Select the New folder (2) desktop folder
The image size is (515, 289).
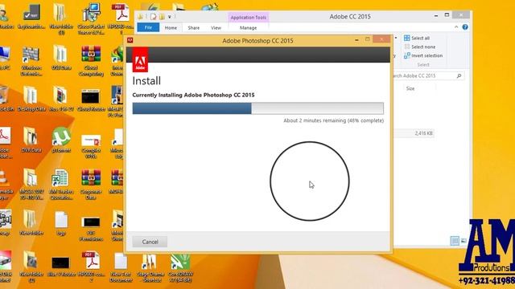31,267
